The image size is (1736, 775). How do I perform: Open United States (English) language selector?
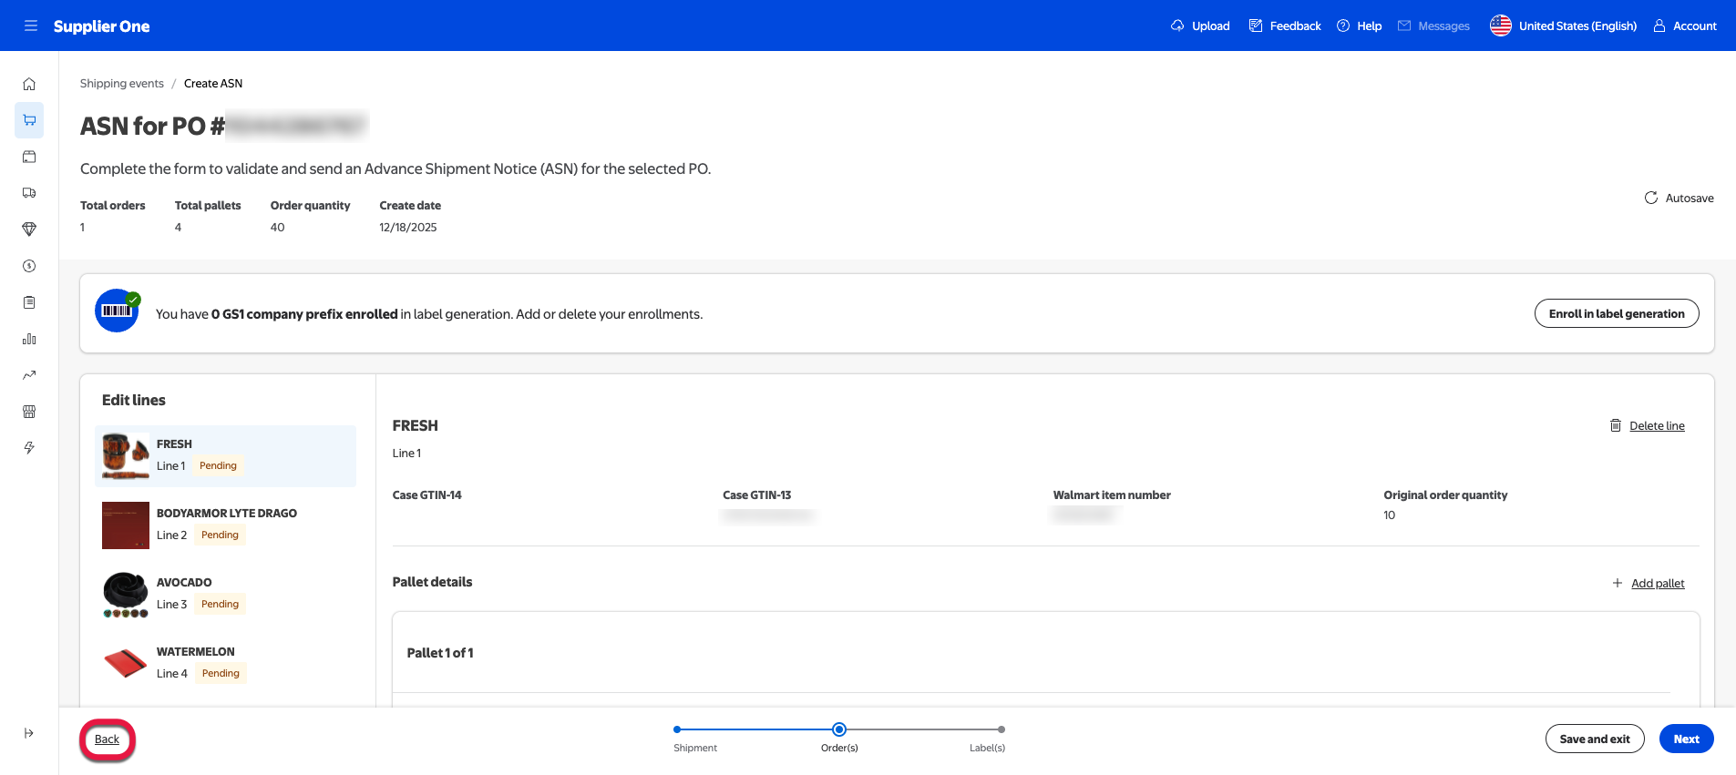coord(1564,25)
